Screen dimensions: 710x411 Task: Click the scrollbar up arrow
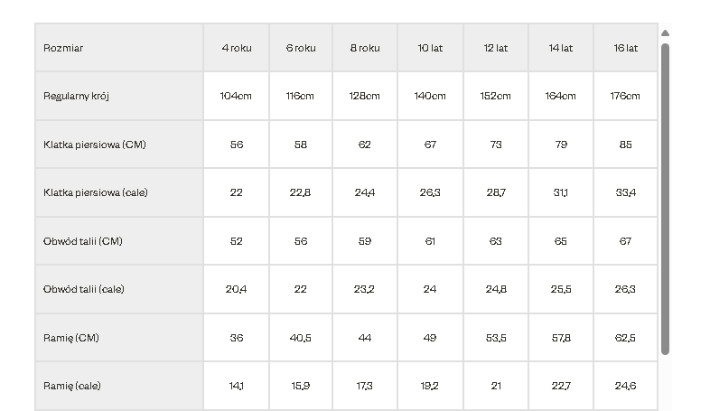665,33
